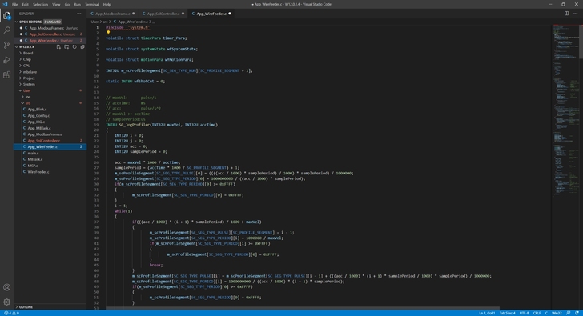Open the Explorer view in activity bar
583x316 pixels.
tap(6, 15)
